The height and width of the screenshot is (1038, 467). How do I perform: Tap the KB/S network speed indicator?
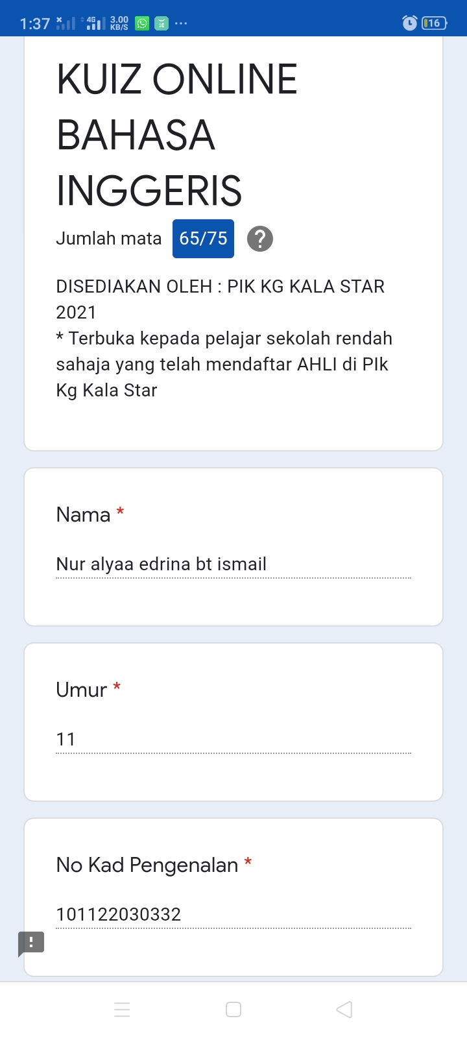[x=119, y=23]
